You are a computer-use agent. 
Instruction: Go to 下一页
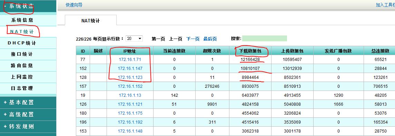click(x=193, y=39)
